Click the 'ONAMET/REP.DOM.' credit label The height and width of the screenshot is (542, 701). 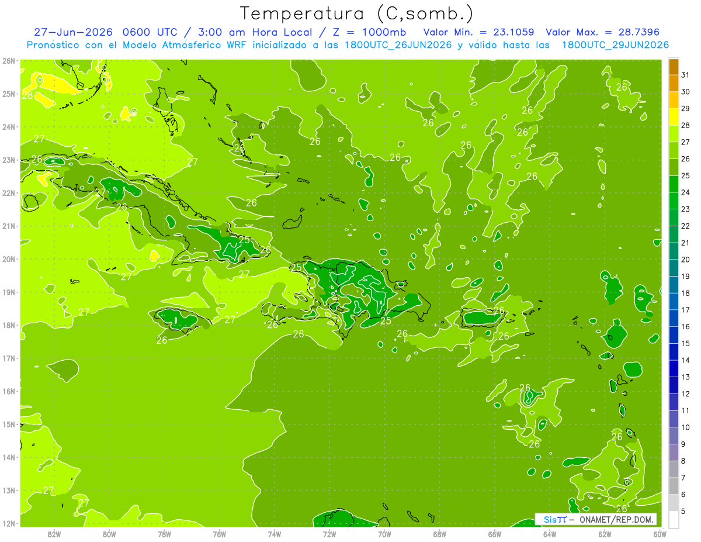tap(616, 519)
